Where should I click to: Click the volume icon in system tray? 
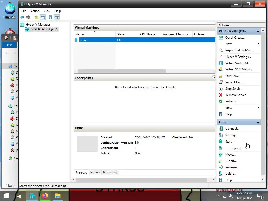pos(231,196)
